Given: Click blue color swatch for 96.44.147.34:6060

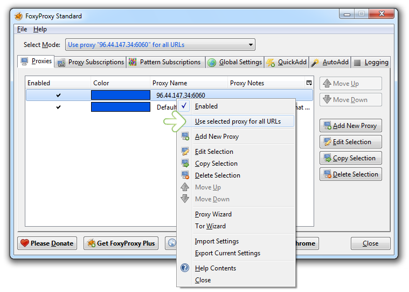Looking at the screenshot, I should (121, 95).
